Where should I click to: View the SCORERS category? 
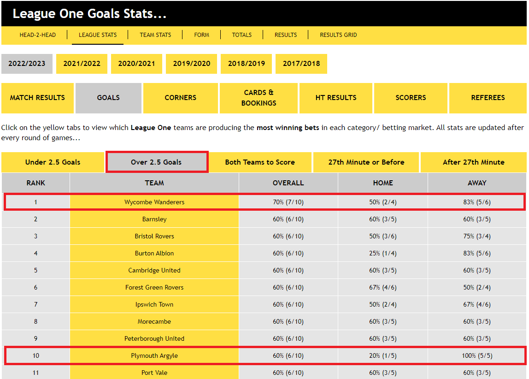(411, 98)
